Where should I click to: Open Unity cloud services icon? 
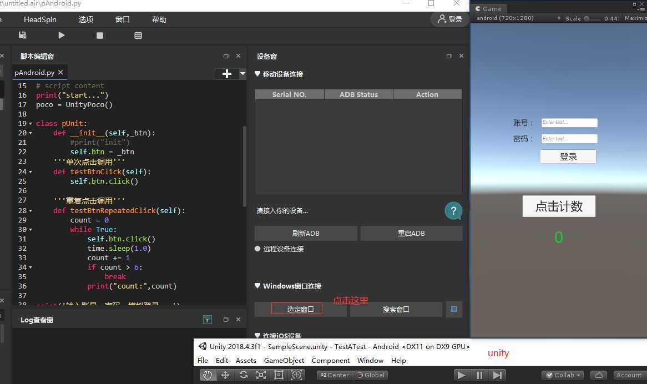tap(598, 375)
